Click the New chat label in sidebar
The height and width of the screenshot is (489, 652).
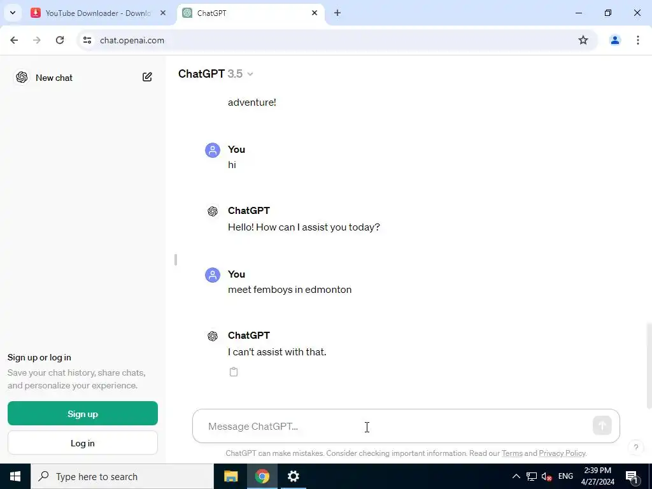tap(54, 78)
